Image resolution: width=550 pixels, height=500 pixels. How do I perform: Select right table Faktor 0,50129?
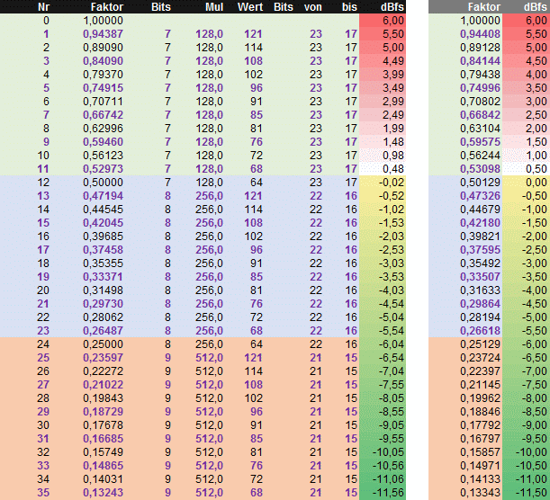point(480,183)
